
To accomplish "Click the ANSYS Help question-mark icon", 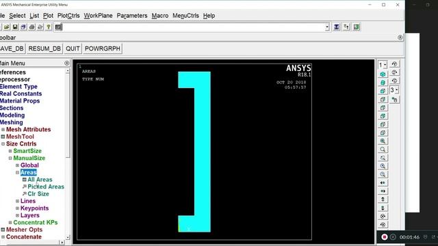I will (49, 27).
